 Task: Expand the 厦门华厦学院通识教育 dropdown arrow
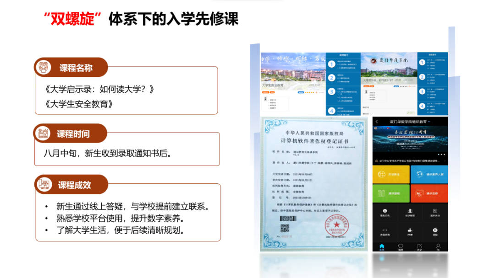[429, 122]
